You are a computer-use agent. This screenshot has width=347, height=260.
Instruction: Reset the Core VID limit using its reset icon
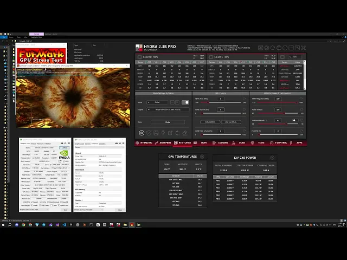[x=244, y=109]
